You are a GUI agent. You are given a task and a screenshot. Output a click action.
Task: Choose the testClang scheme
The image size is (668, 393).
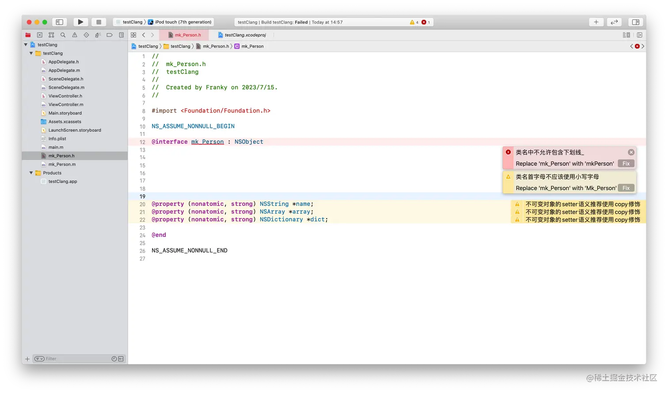click(x=129, y=22)
